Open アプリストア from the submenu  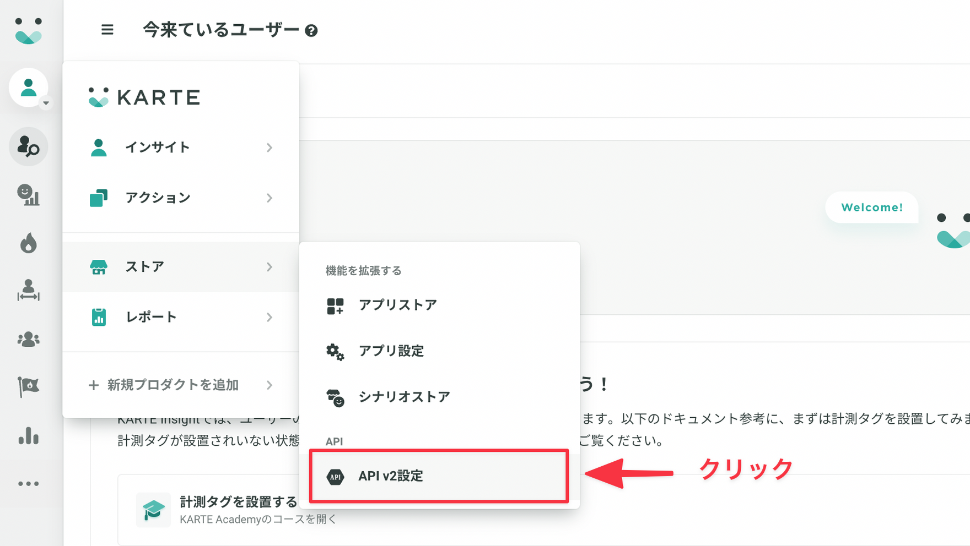439,305
